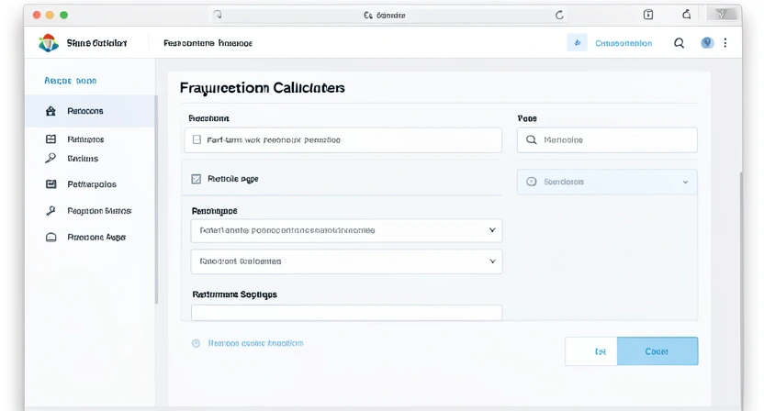Click the browser reload icon

559,15
